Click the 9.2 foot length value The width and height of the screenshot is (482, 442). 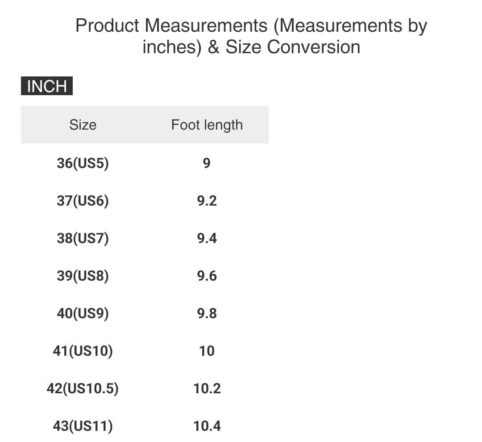(207, 201)
